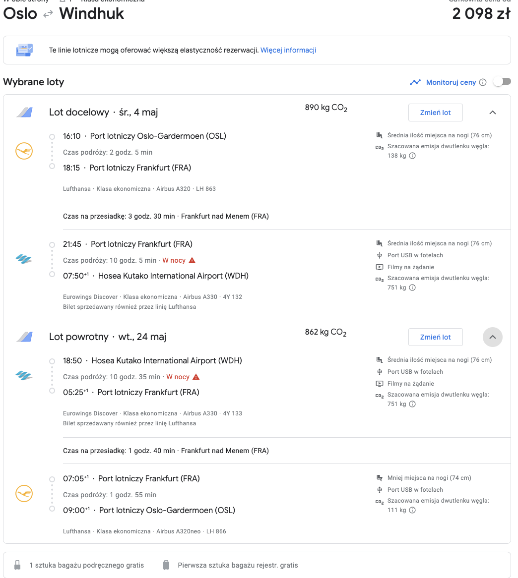
Task: Click info icon next to Monitoruj ceny
Action: 483,82
